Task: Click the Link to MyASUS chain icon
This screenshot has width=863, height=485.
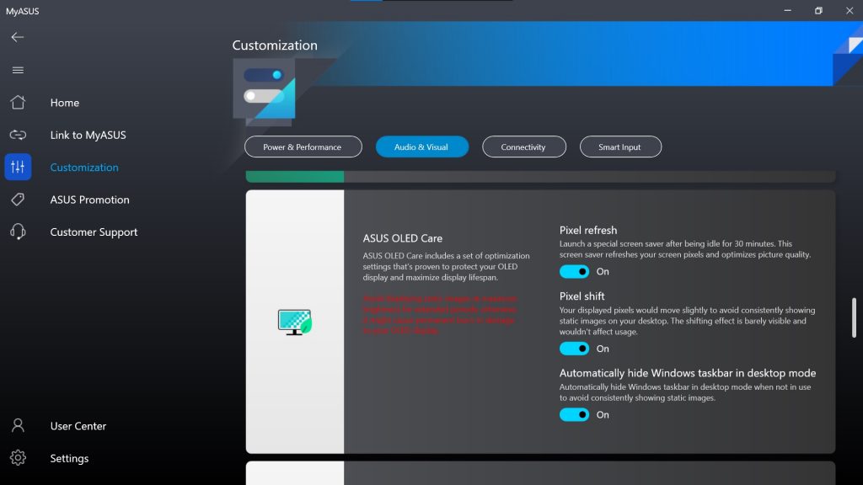Action: click(x=18, y=135)
